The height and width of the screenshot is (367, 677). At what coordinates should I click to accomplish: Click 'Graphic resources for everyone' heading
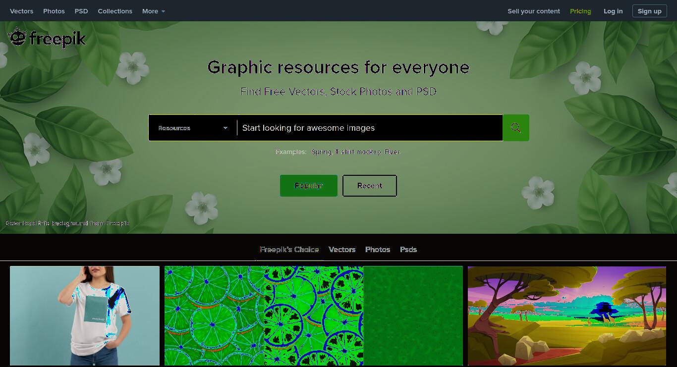click(338, 67)
